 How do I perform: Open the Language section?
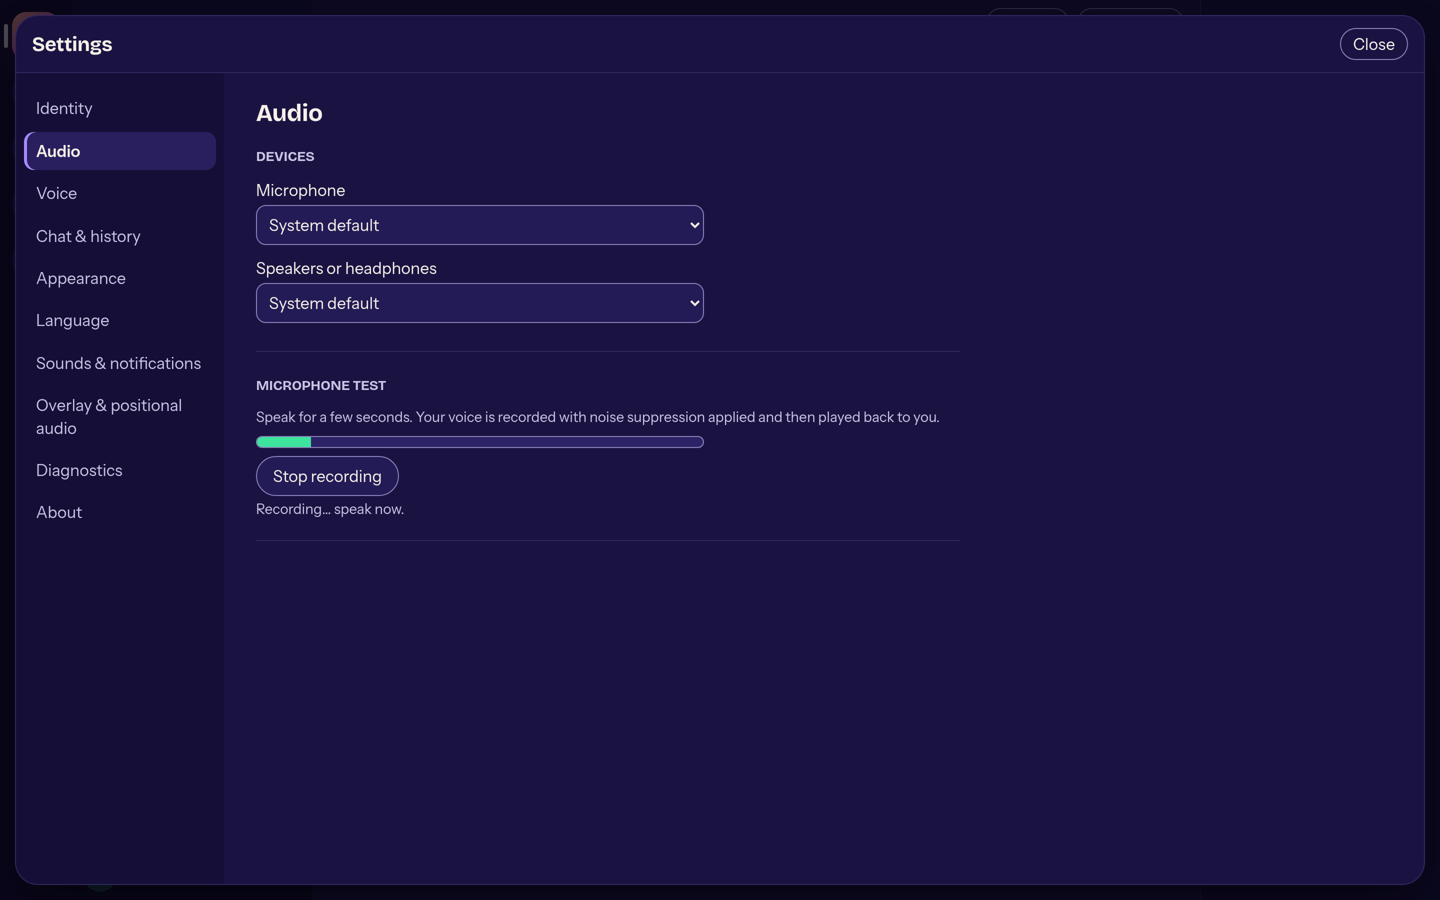(119, 321)
